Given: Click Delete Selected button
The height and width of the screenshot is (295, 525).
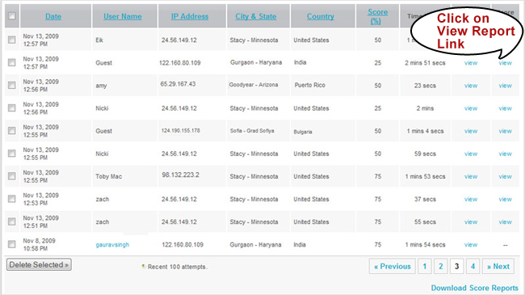Looking at the screenshot, I should coord(39,264).
